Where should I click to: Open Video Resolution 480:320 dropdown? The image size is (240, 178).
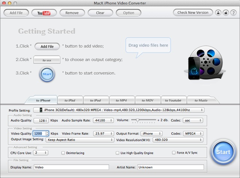(x=178, y=140)
